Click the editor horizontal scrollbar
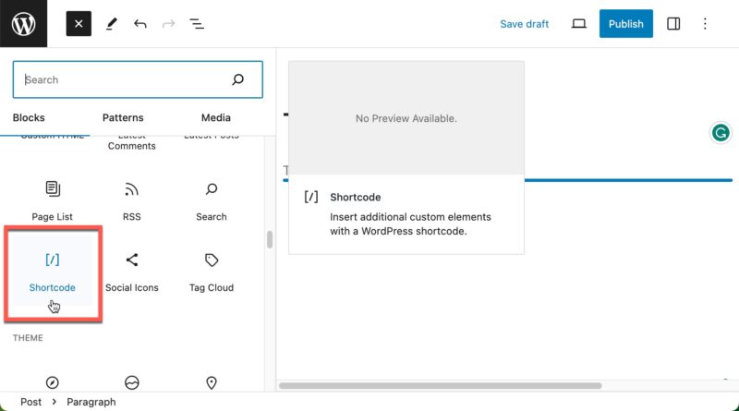Viewport: 739px width, 411px height. pyautogui.click(x=441, y=385)
